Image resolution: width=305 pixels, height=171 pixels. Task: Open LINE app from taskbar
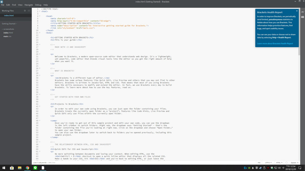click(x=35, y=168)
